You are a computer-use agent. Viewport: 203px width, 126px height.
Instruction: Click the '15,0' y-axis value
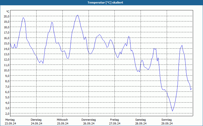point(7,43)
